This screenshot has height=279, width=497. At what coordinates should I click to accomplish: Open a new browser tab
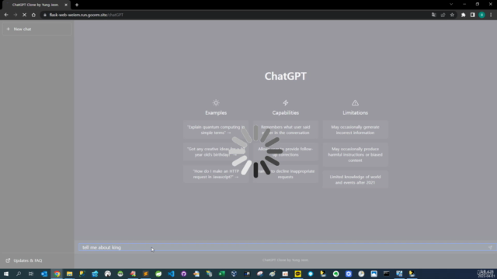pos(77,5)
